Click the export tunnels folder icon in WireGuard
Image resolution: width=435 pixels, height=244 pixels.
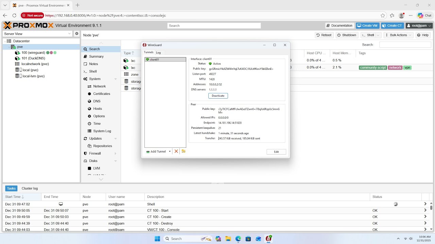click(184, 151)
